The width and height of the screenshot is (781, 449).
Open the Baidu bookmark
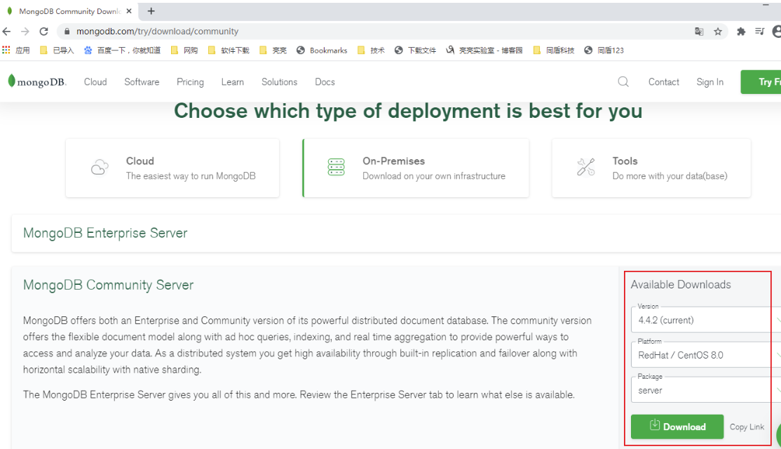click(122, 51)
